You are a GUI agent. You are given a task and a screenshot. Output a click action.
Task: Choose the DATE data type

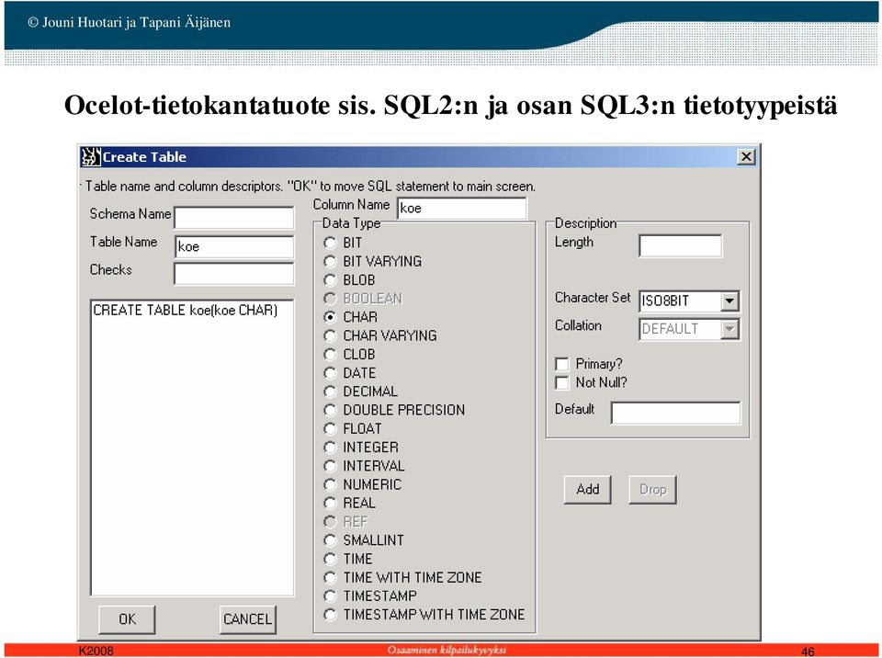click(x=330, y=373)
